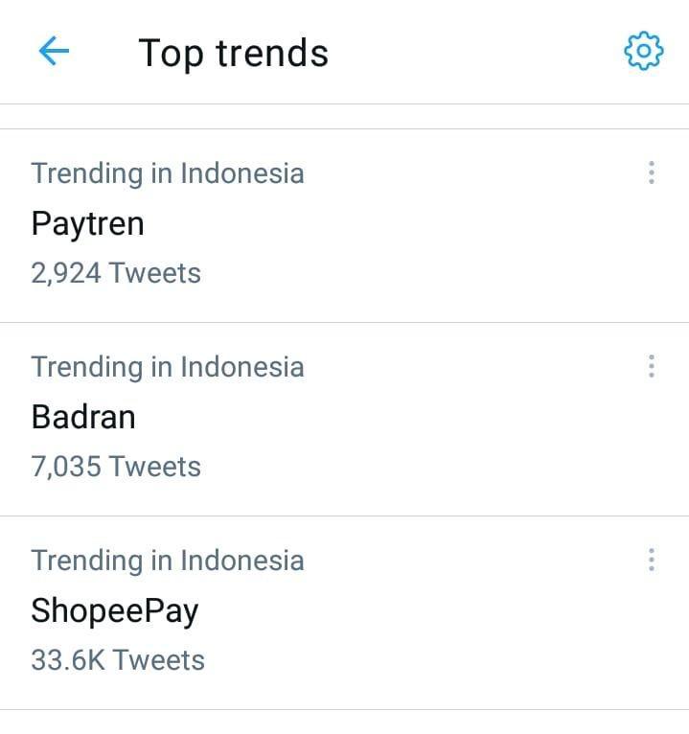Viewport: 689px width, 734px height.
Task: Tap the 33.6K Tweets count
Action: tap(118, 660)
